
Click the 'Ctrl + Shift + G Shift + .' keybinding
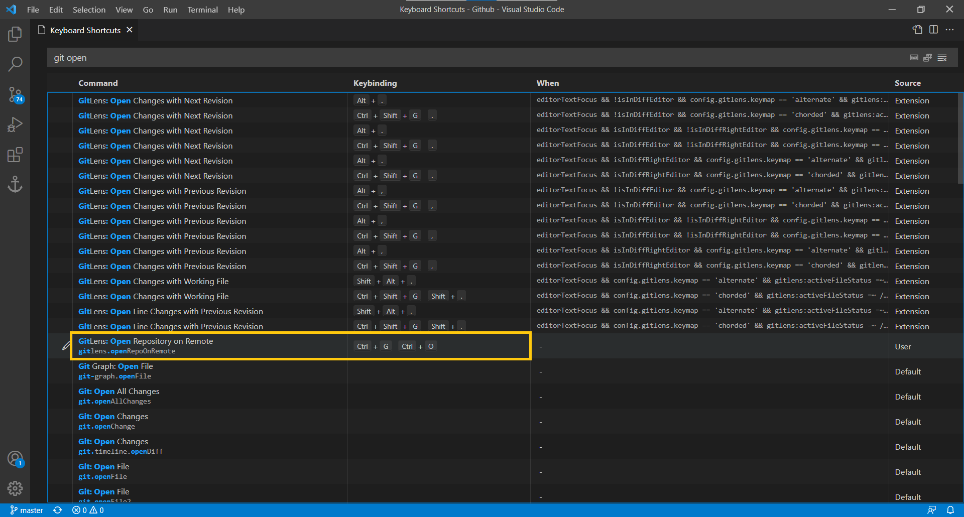[x=410, y=296]
